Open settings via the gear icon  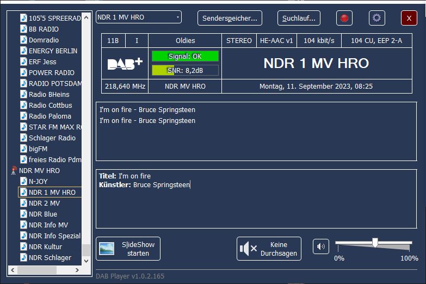tap(376, 18)
